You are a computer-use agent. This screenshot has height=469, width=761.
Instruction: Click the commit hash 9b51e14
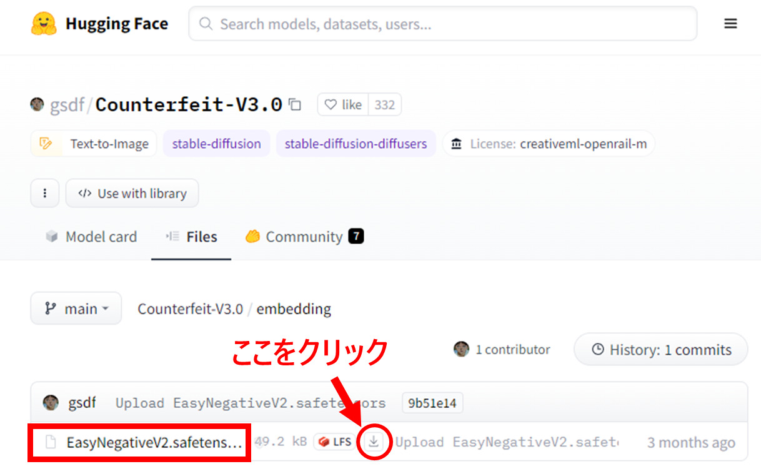(x=432, y=403)
